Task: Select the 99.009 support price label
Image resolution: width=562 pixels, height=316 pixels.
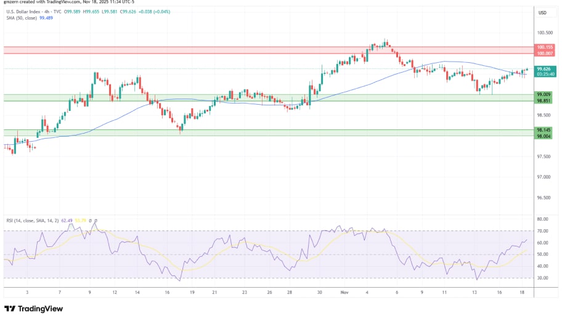Action: 544,95
